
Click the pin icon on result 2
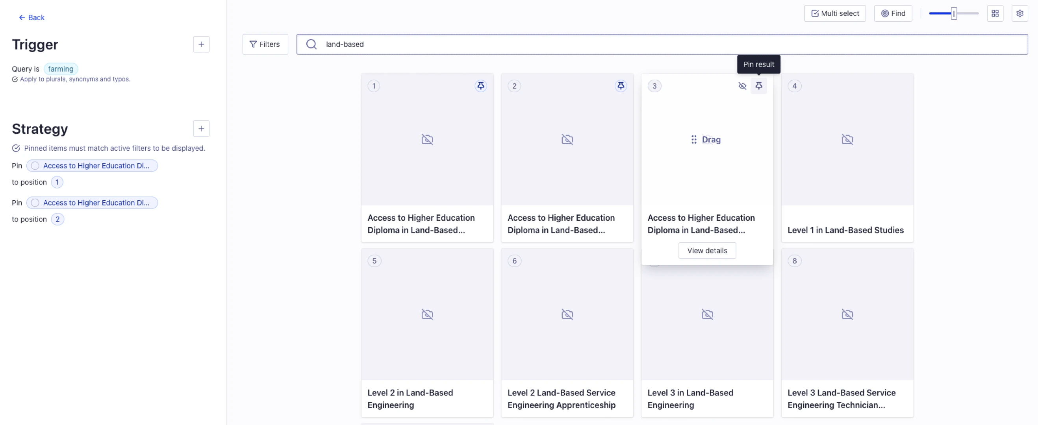coord(621,85)
